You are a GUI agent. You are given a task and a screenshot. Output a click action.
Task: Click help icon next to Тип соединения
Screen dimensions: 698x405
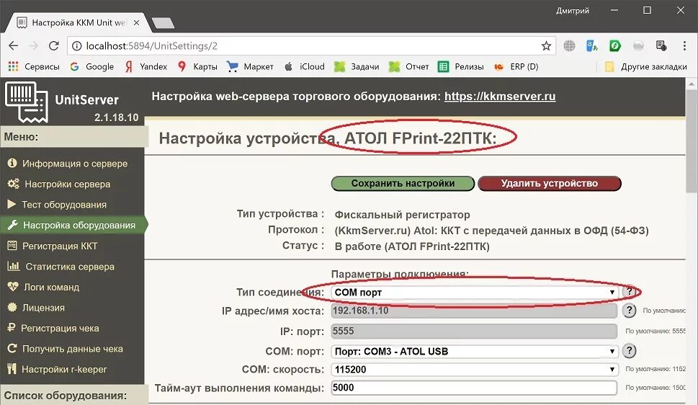[629, 292]
